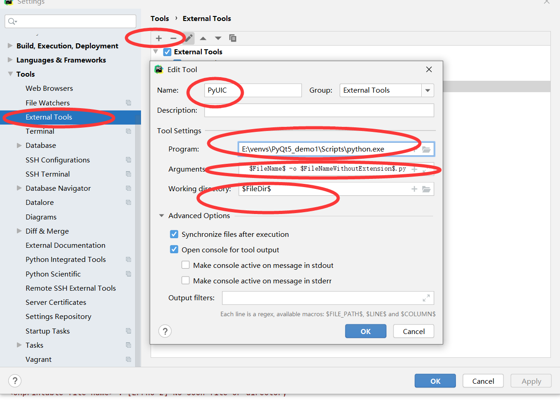
Task: Focus the Output filters field
Action: tap(328, 298)
